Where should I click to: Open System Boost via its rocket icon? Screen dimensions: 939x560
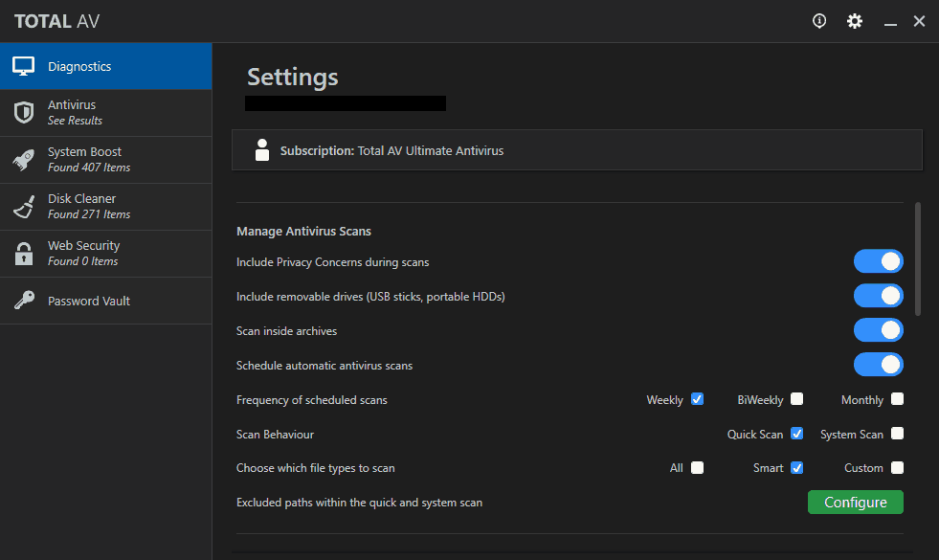point(23,159)
